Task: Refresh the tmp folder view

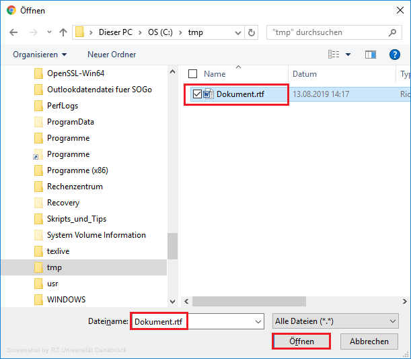Action: (252, 32)
